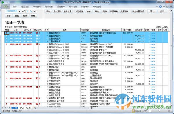
Task: Click the 刷新 toolbar button
Action: click(48, 11)
